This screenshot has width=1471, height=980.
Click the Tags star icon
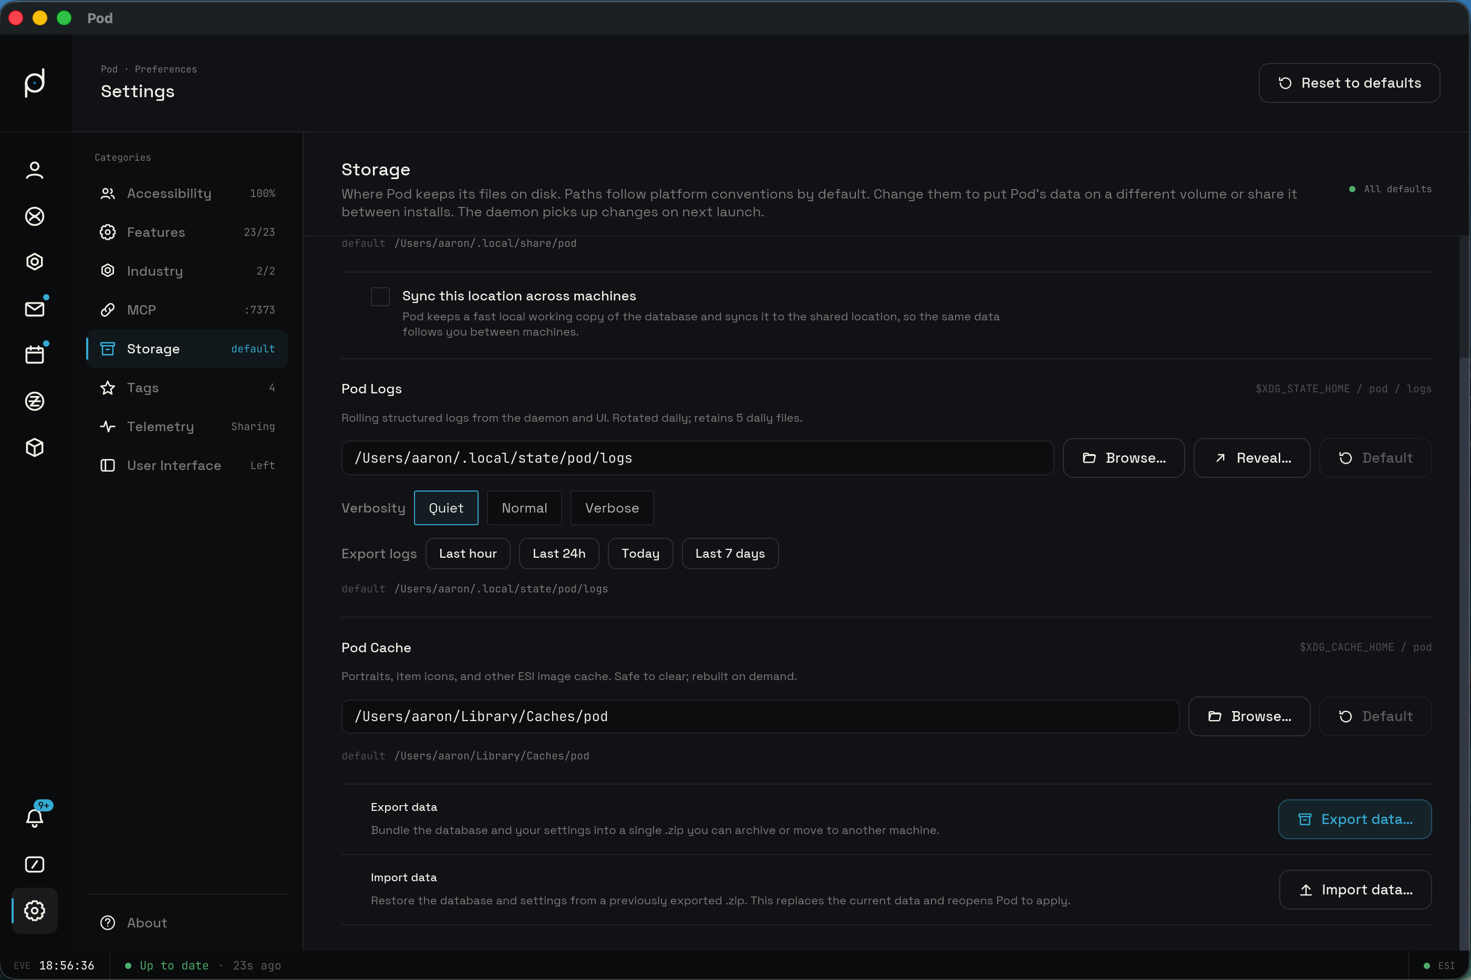[x=108, y=388]
